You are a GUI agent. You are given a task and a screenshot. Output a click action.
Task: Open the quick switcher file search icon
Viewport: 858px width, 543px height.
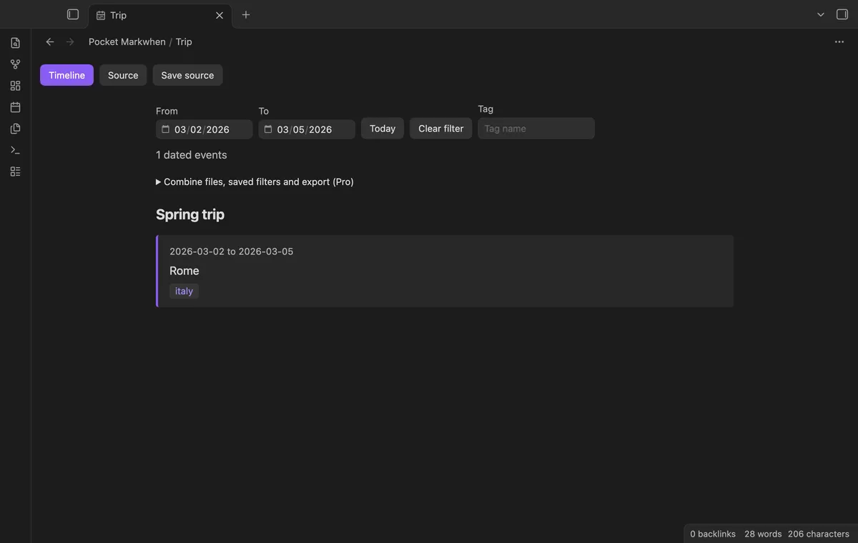[x=15, y=43]
